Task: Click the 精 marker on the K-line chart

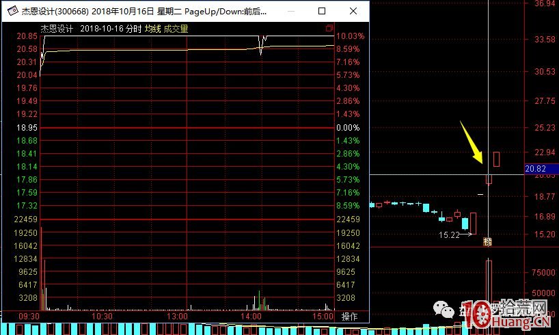Action: [x=487, y=242]
